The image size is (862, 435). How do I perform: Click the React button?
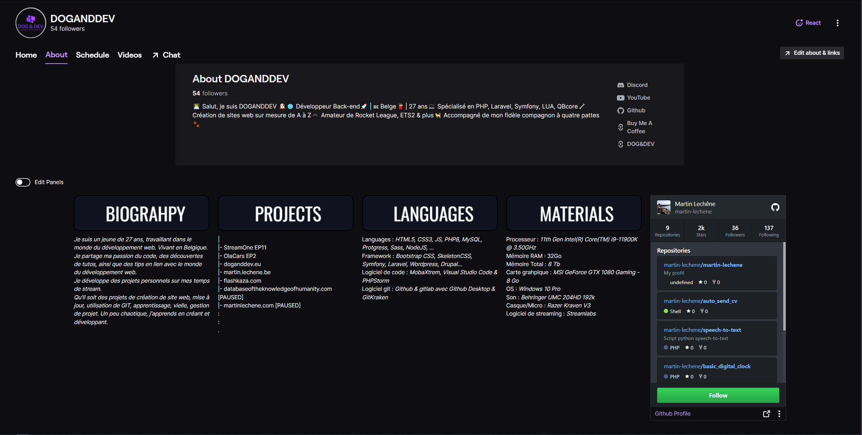click(x=808, y=23)
